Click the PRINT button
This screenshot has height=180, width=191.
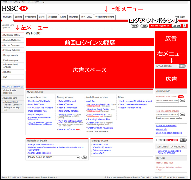click(x=135, y=26)
